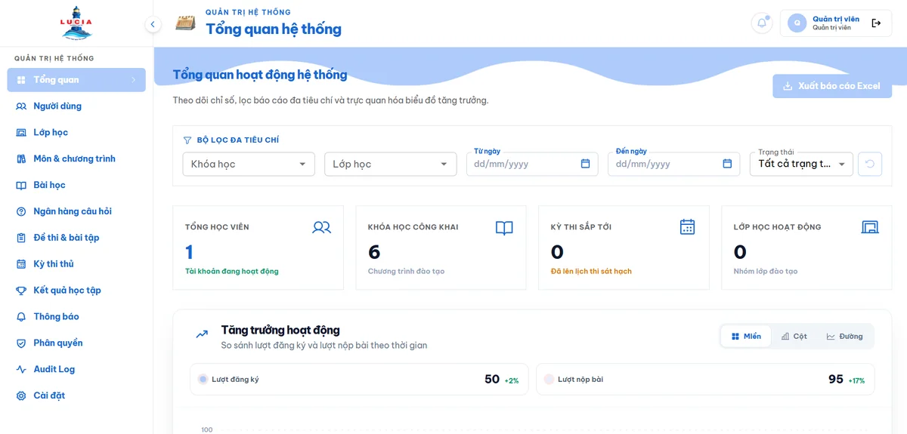Viewport: 907px width, 434px height.
Task: Reset filters with the refresh icon
Action: point(870,164)
